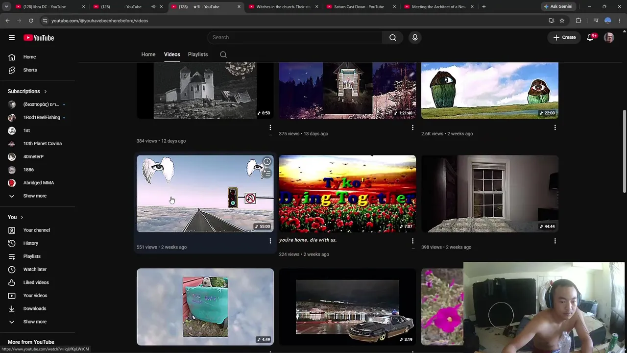Viewport: 627px width, 353px height.
Task: Play the 8:50 black-and-white church video
Action: coord(205,91)
